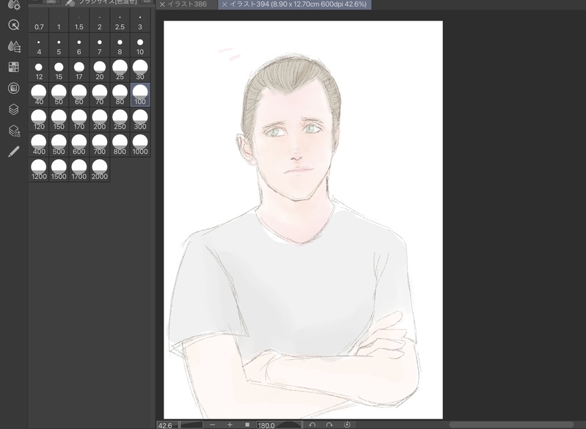586x429 pixels.
Task: Select brush size 0.7 preset
Action: click(x=39, y=22)
